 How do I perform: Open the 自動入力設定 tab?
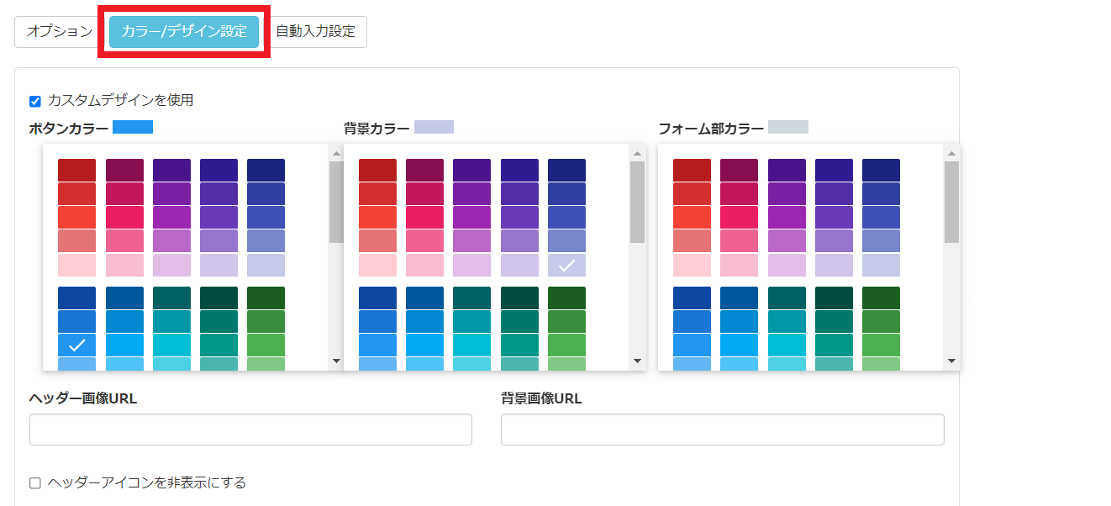(315, 32)
